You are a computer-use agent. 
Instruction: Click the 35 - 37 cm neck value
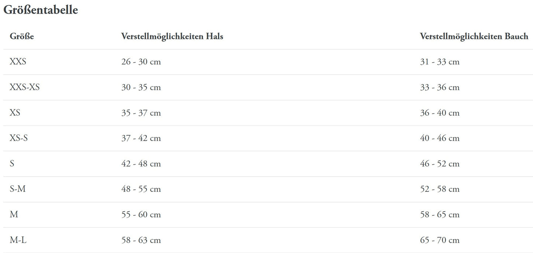[141, 113]
